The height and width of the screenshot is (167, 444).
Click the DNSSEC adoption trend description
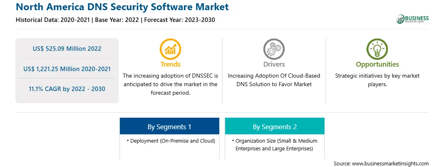point(170,85)
